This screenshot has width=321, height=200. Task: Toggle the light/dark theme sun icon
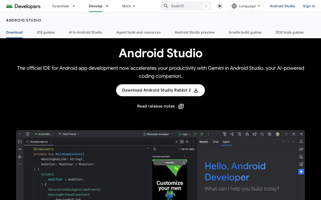coord(220,6)
